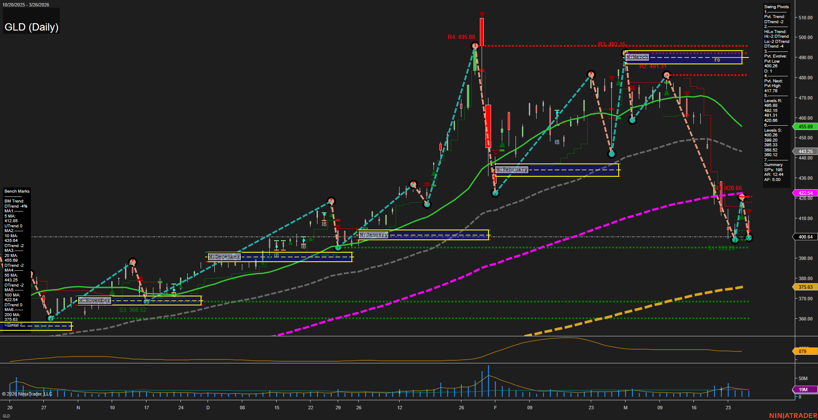
Task: Click the pivot dot at the mid-March swing low
Action: 632,120
